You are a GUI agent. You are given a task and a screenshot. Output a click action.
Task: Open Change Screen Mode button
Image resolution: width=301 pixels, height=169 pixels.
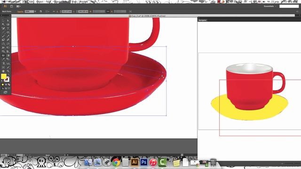pyautogui.click(x=5, y=92)
